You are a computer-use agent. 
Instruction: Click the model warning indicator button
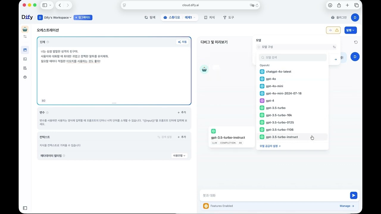[333, 30]
